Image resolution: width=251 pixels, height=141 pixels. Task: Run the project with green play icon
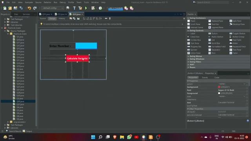[86, 8]
